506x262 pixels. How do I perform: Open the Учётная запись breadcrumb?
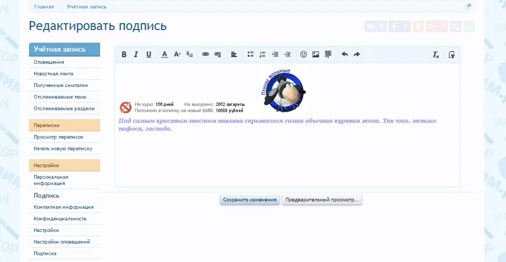86,6
